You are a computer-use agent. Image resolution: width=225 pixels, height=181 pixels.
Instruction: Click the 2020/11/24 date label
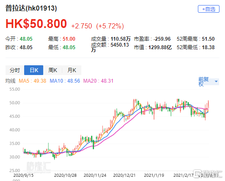(x=95, y=175)
